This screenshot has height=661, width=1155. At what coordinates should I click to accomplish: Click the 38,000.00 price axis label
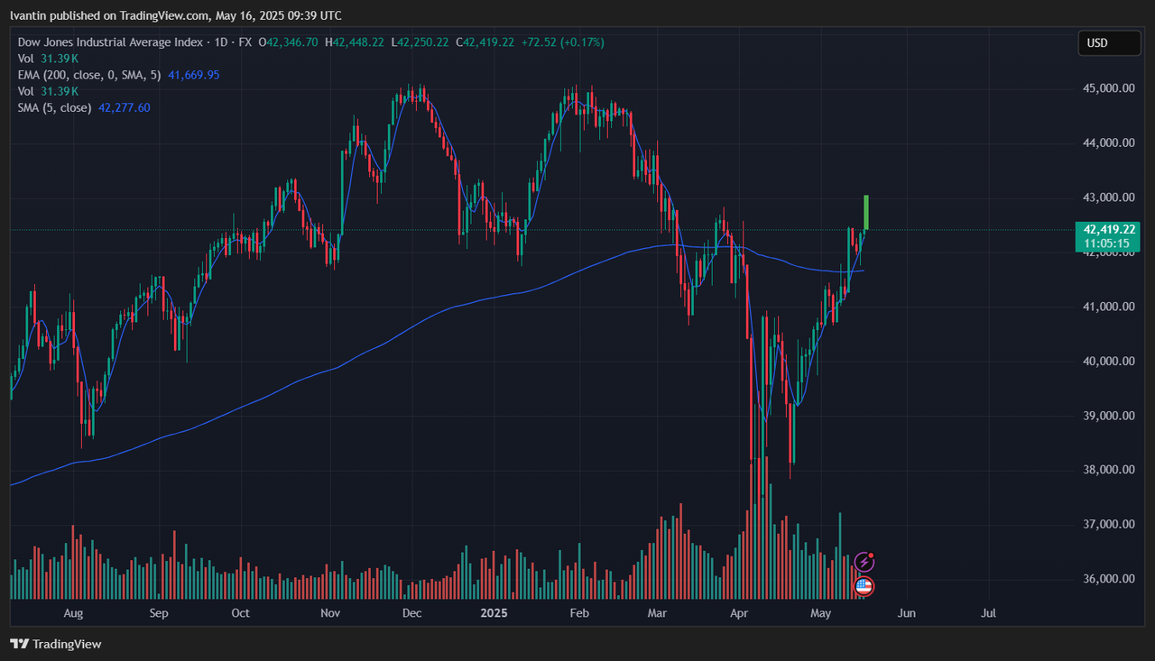tap(1109, 470)
